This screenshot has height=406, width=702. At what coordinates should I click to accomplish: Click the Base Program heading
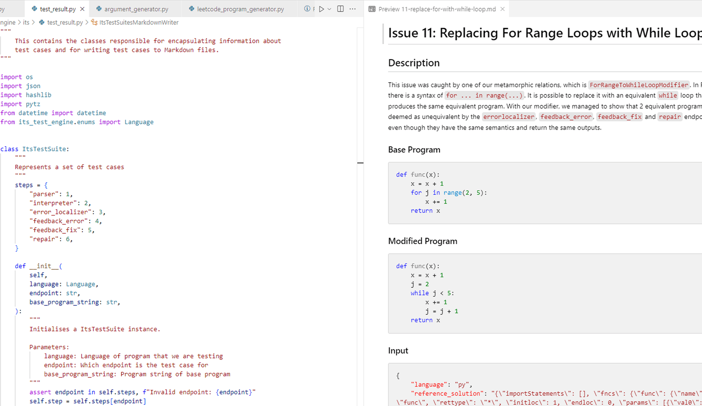tap(414, 149)
